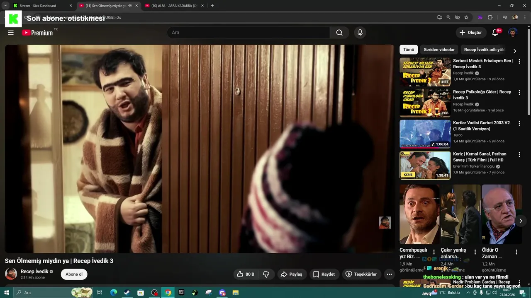
Task: Open more actions ellipsis under the video
Action: [x=389, y=274]
